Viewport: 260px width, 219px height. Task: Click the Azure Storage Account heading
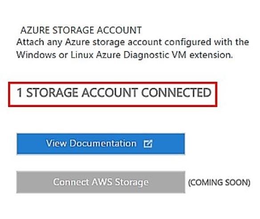point(81,30)
